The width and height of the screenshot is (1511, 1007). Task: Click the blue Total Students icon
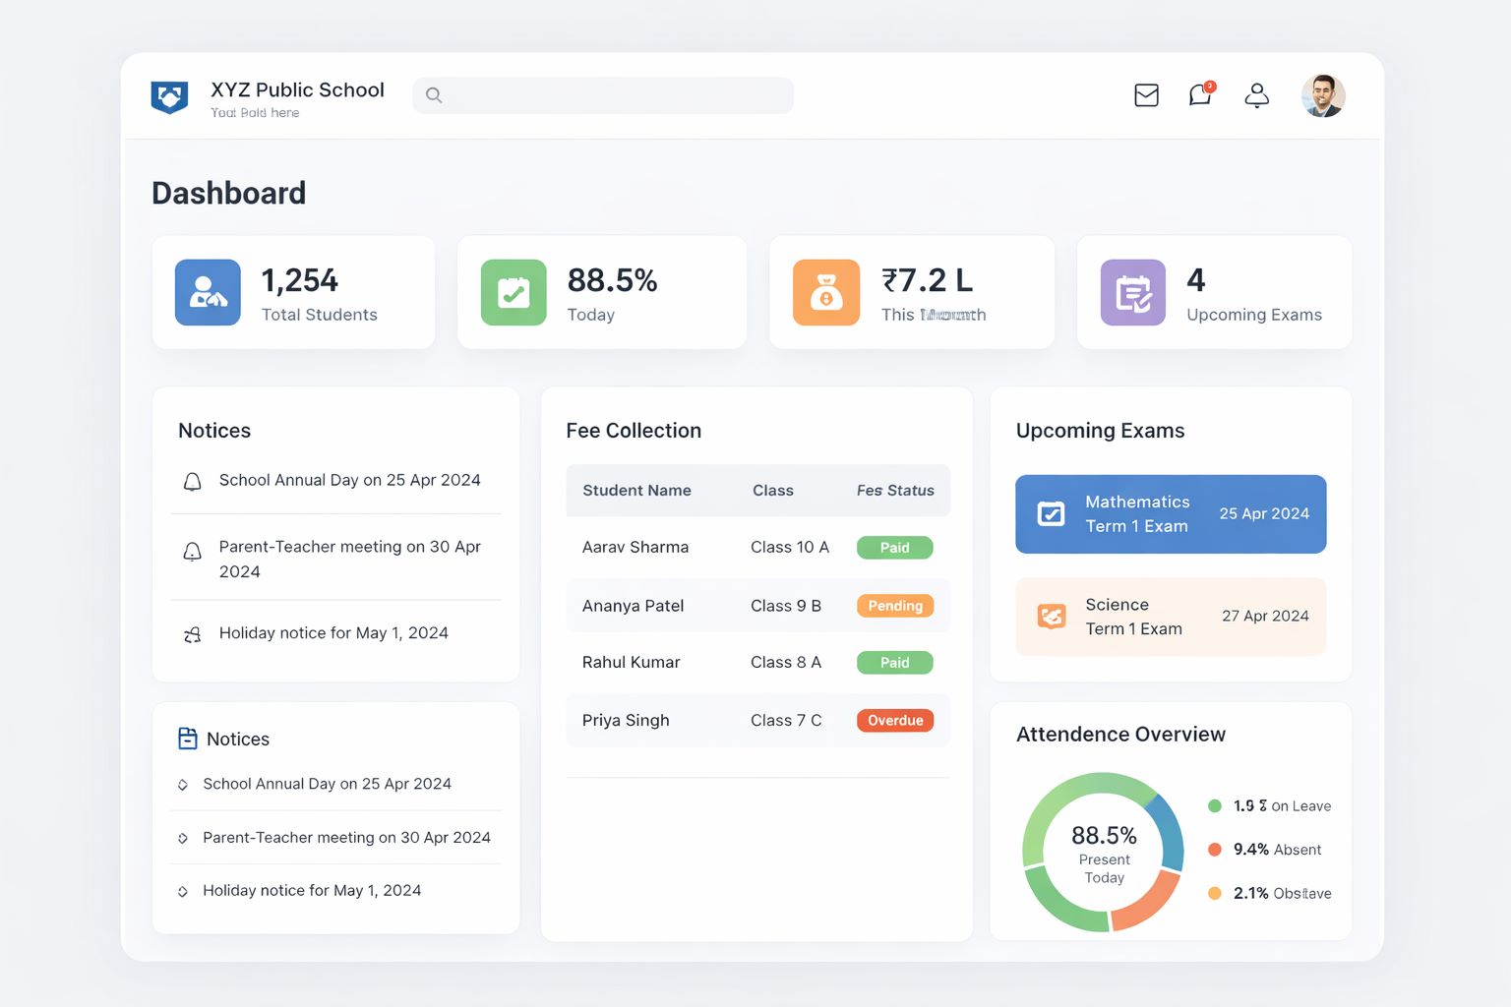208,291
